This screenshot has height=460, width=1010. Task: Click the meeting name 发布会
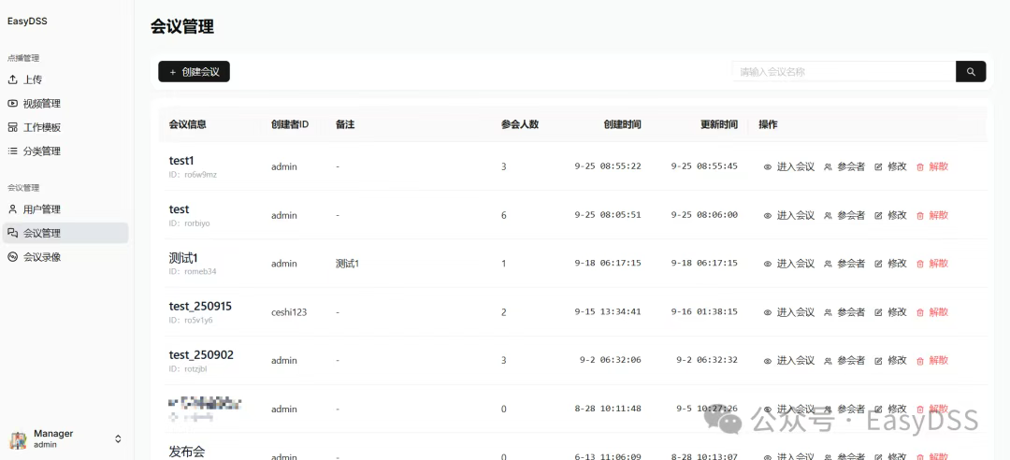[187, 451]
